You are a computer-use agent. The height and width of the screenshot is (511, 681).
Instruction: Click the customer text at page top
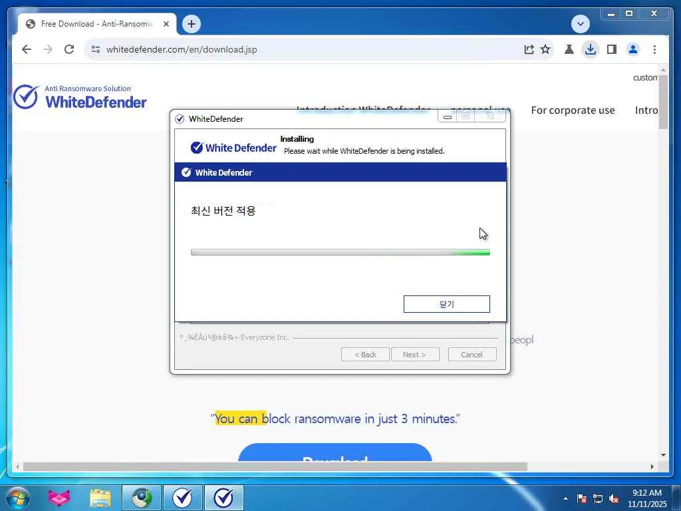645,78
